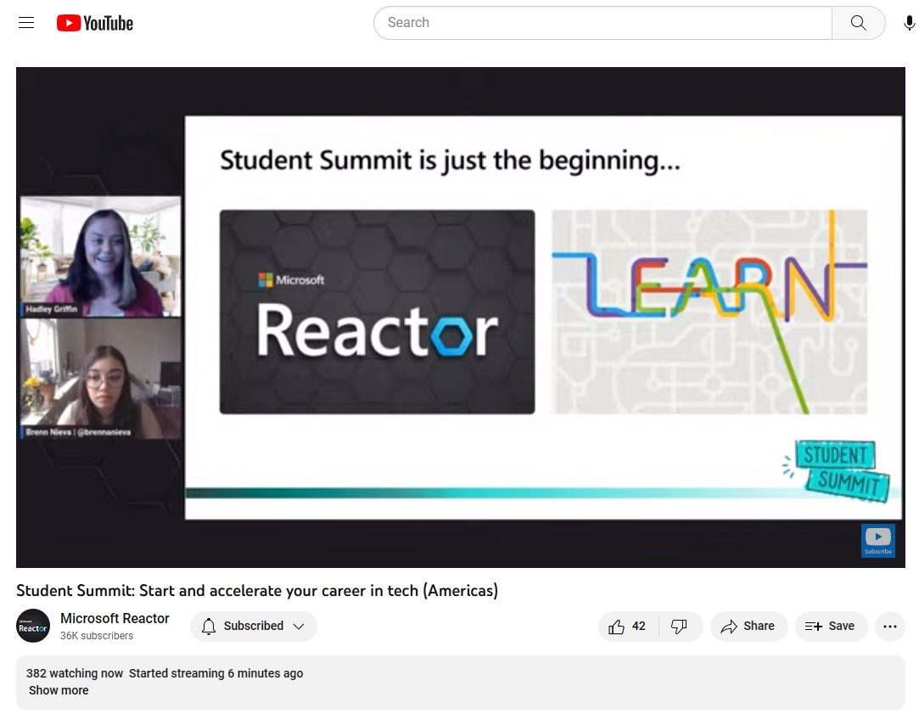
Task: Click the YouTube logo to go home
Action: click(x=93, y=23)
